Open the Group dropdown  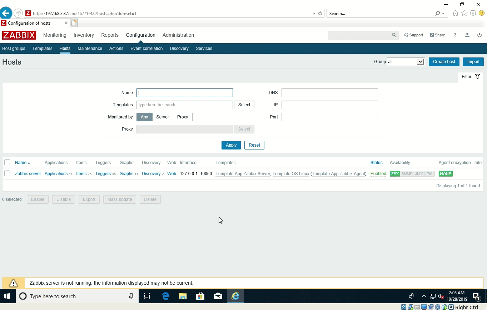(x=406, y=62)
